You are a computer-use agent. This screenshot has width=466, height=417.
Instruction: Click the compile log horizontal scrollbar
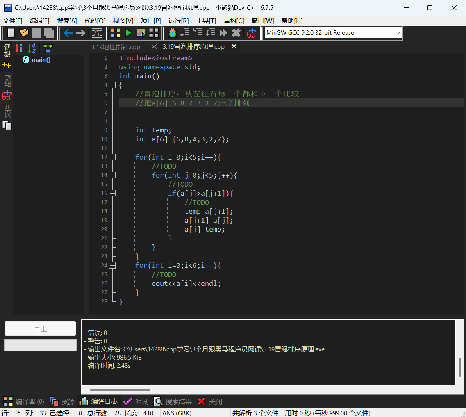point(120,390)
